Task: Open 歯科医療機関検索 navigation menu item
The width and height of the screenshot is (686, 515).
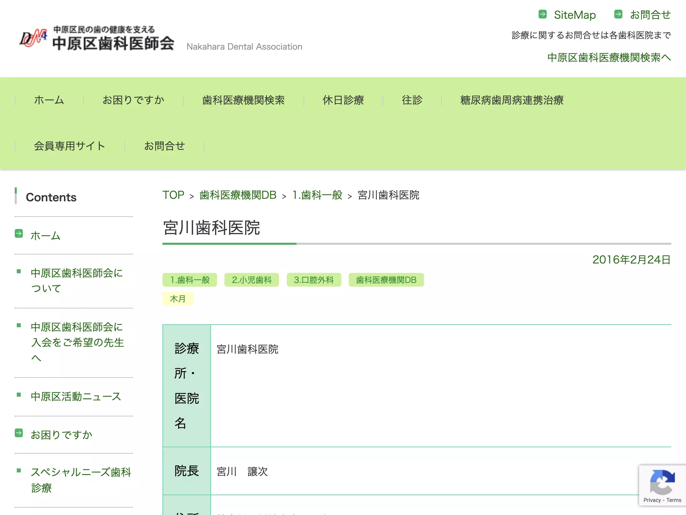Action: [x=244, y=100]
